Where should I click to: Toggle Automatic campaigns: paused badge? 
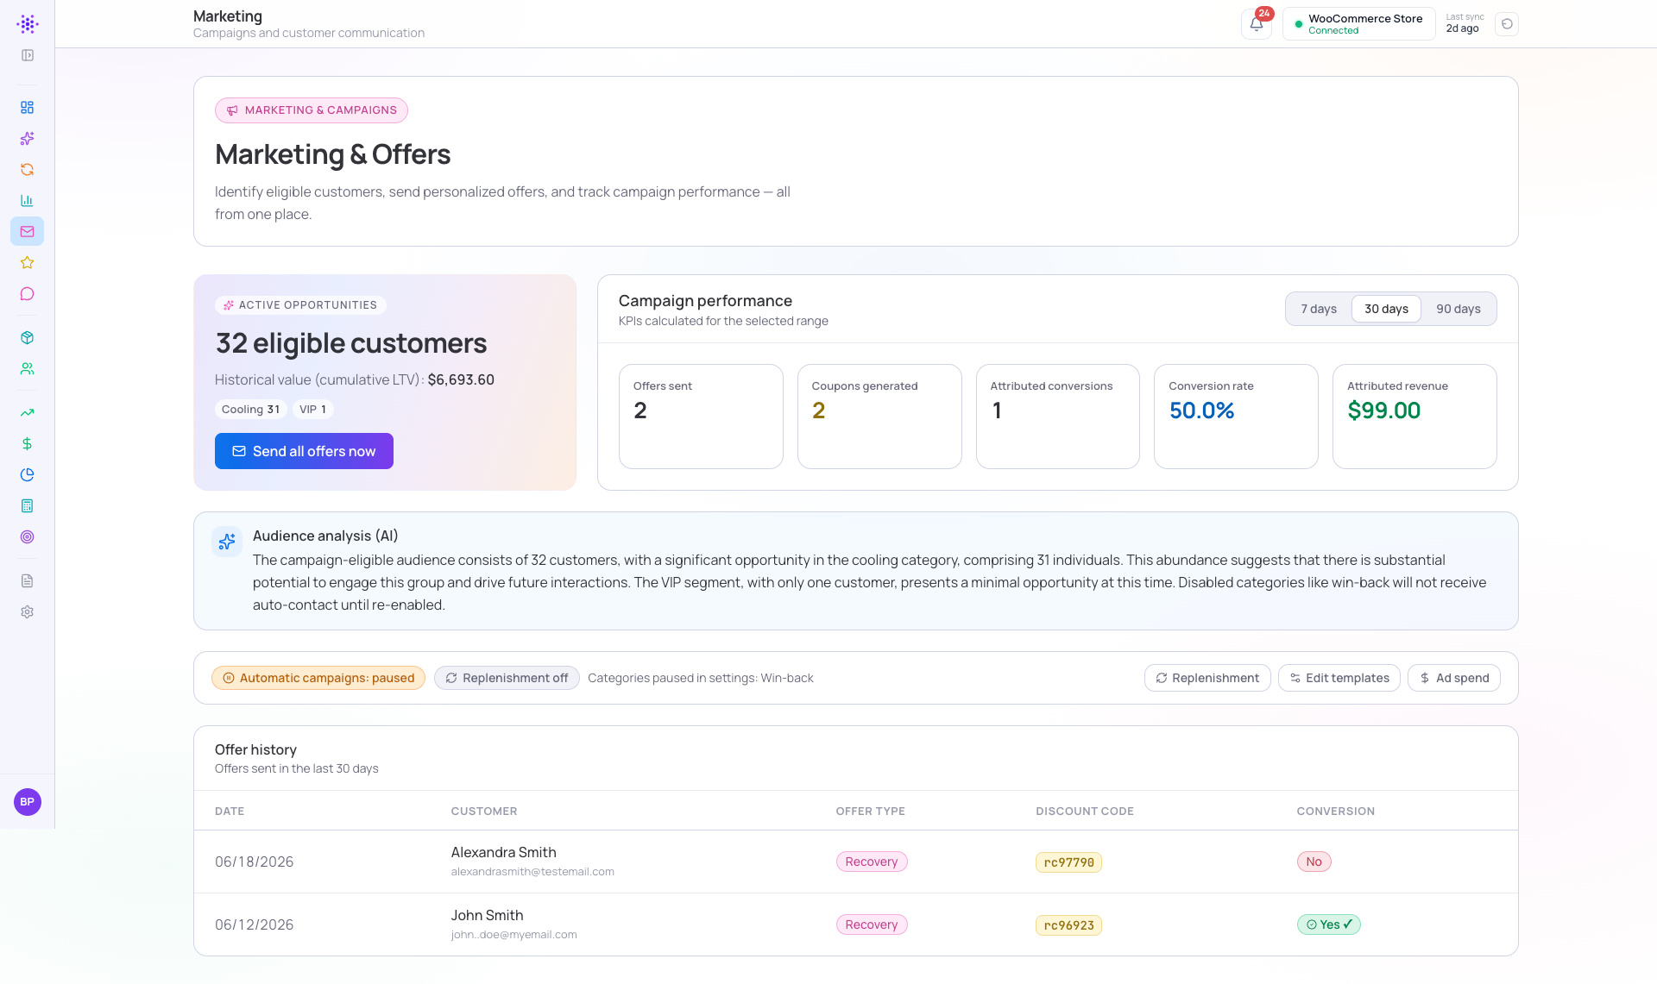coord(318,678)
